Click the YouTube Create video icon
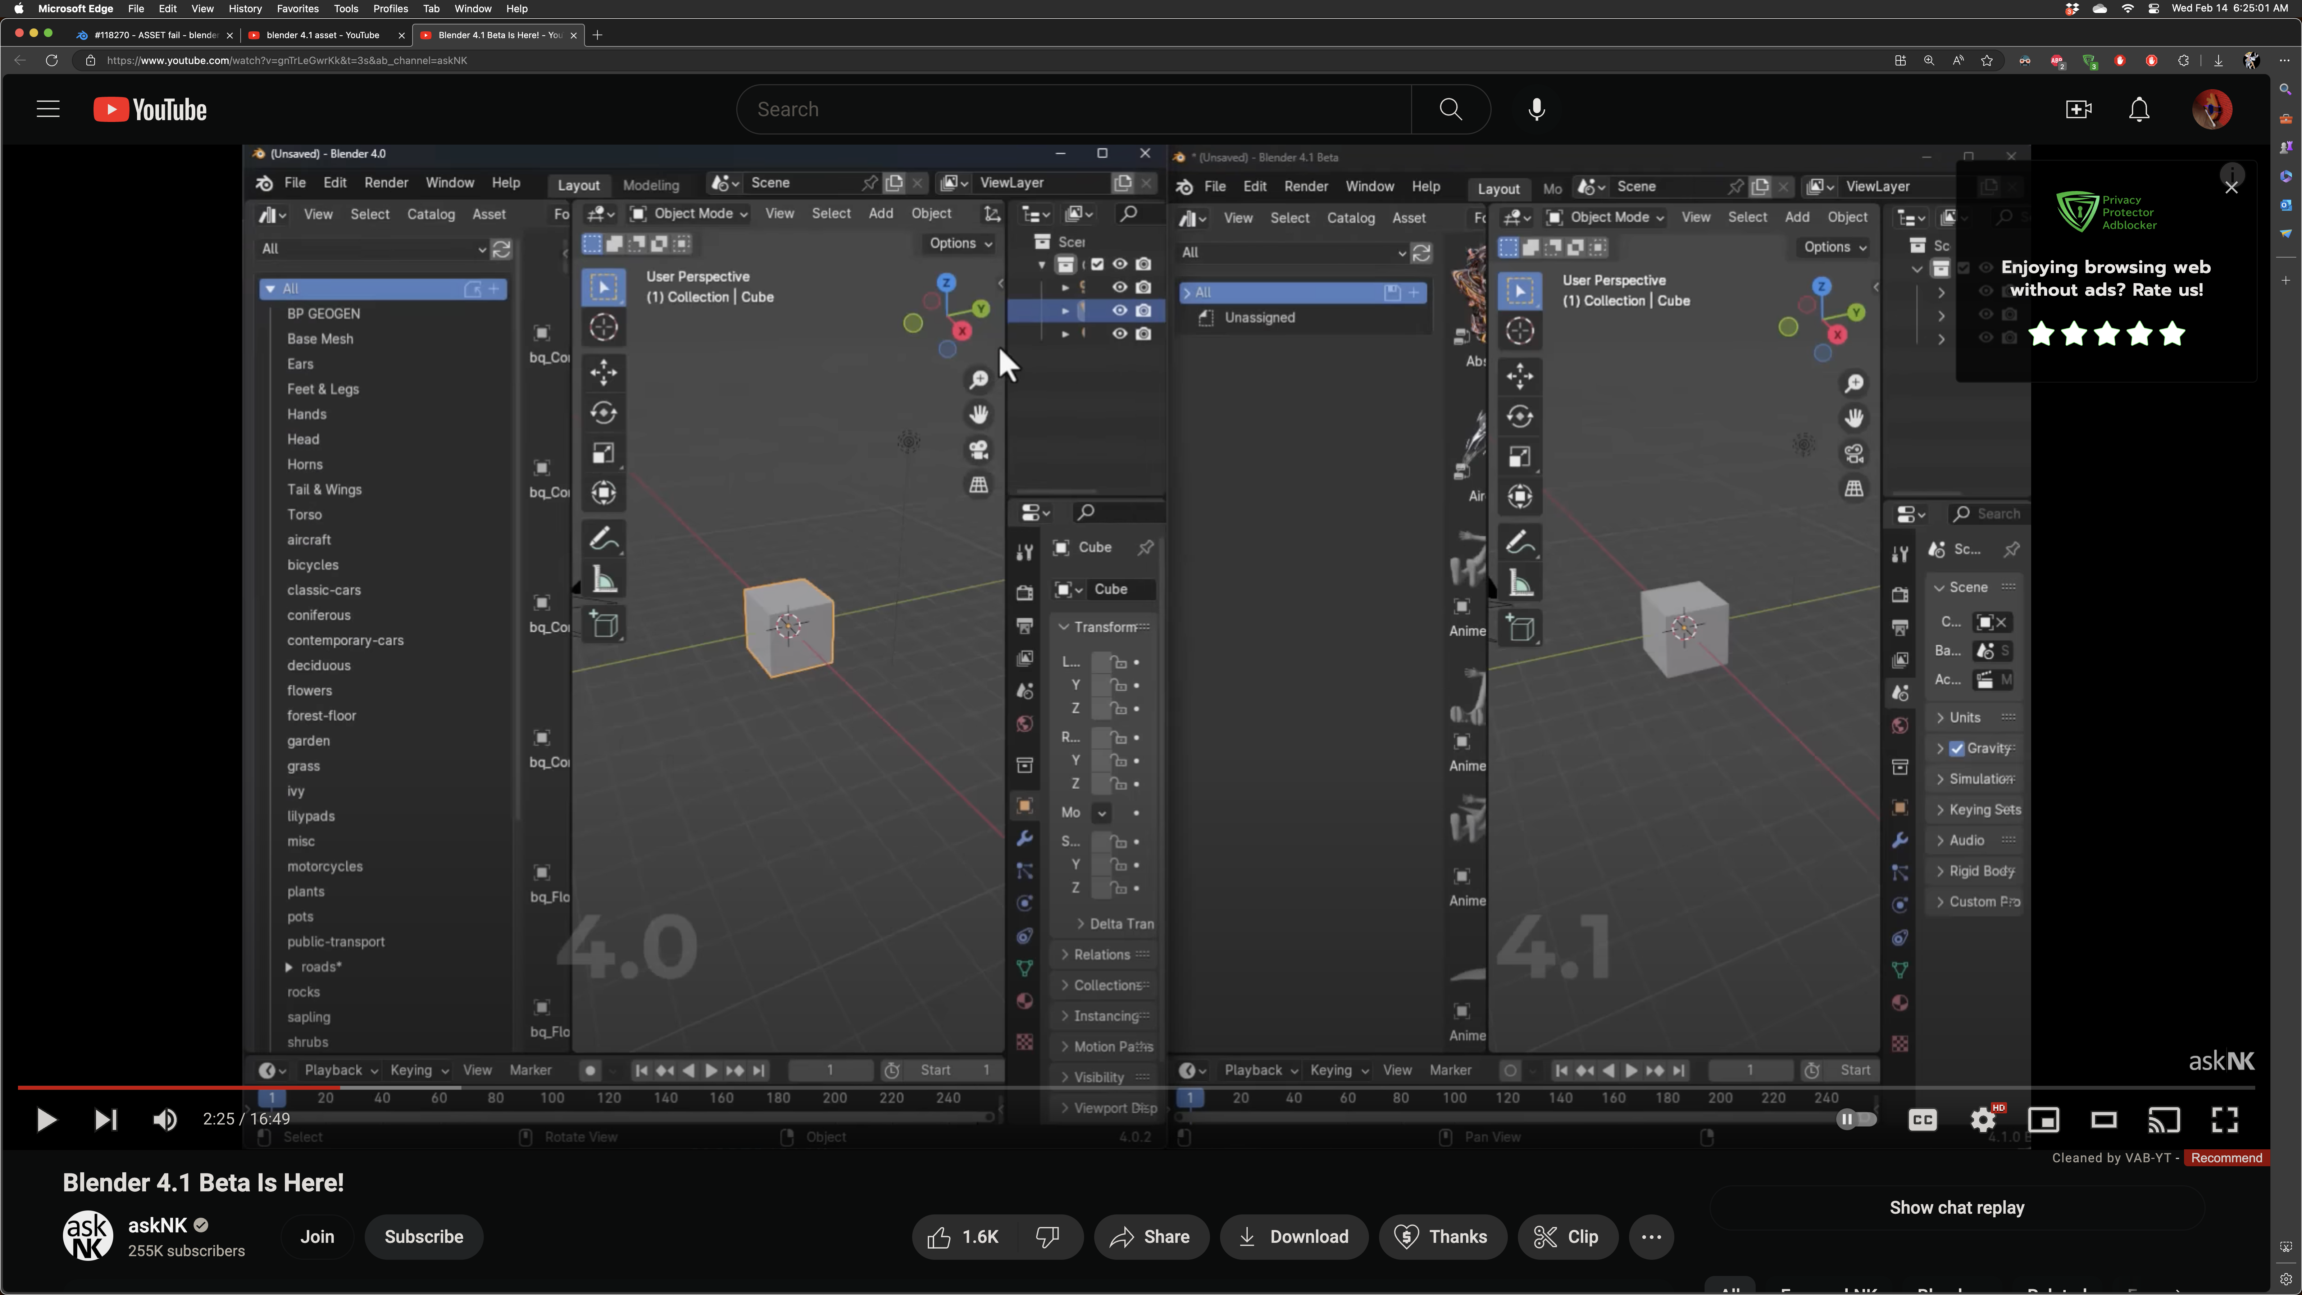 pos(2079,109)
